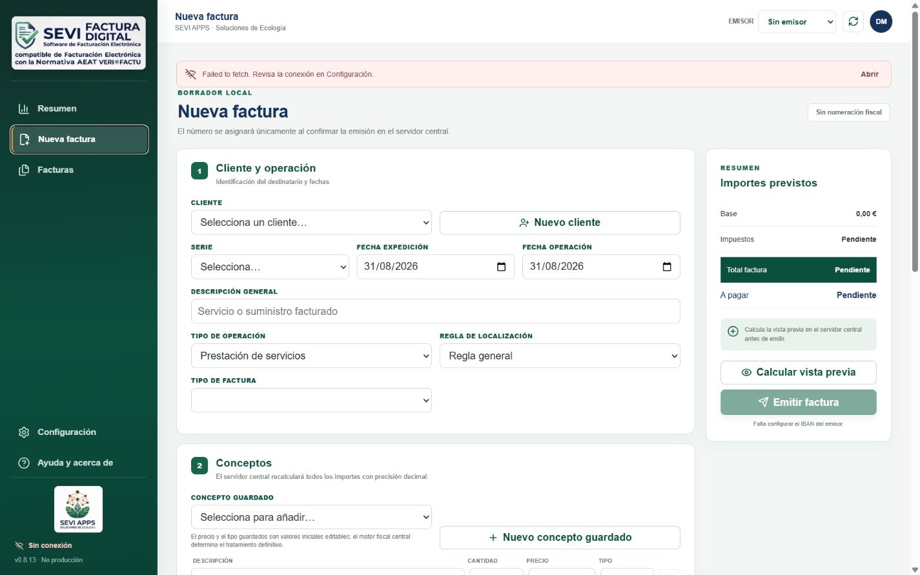Screen dimensions: 920x575
Task: Open the DM user avatar
Action: click(881, 21)
